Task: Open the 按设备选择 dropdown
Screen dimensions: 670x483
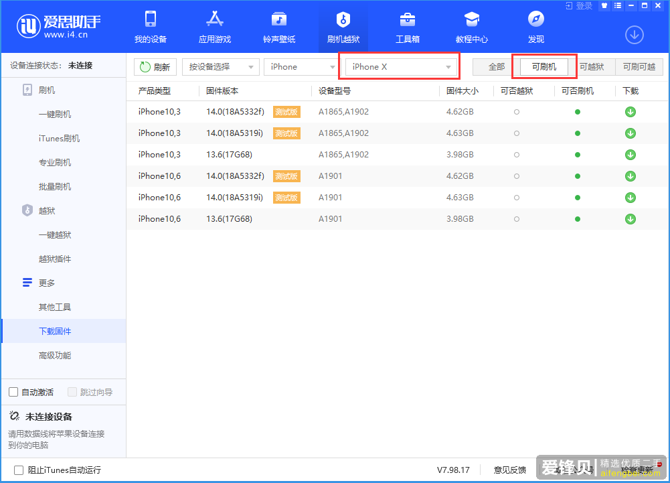Action: click(x=220, y=67)
